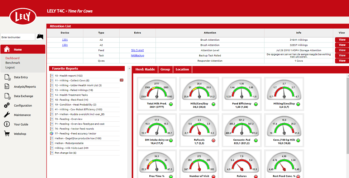
Task: Switch to the Location tab
Action: tap(182, 70)
